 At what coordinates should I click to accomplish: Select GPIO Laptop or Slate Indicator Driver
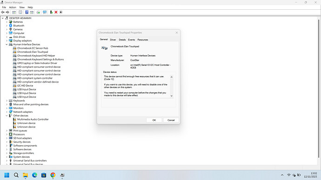[x=37, y=63]
